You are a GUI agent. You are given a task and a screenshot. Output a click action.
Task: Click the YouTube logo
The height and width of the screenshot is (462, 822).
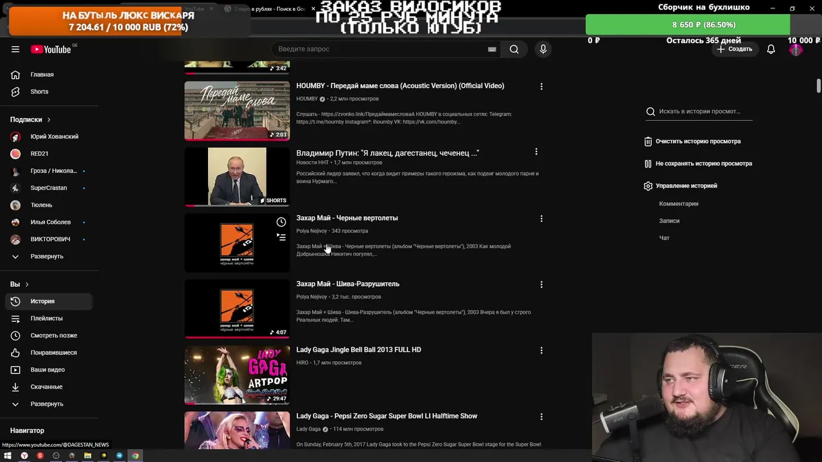point(51,49)
